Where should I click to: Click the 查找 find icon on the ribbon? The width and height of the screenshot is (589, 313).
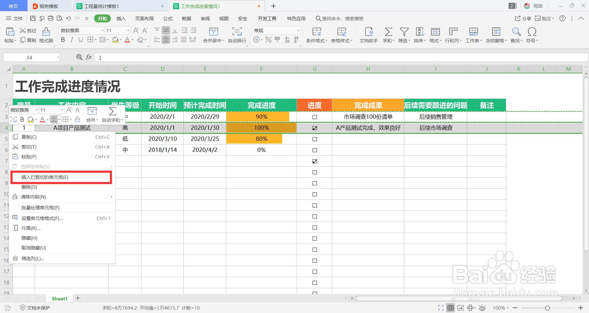click(x=516, y=34)
